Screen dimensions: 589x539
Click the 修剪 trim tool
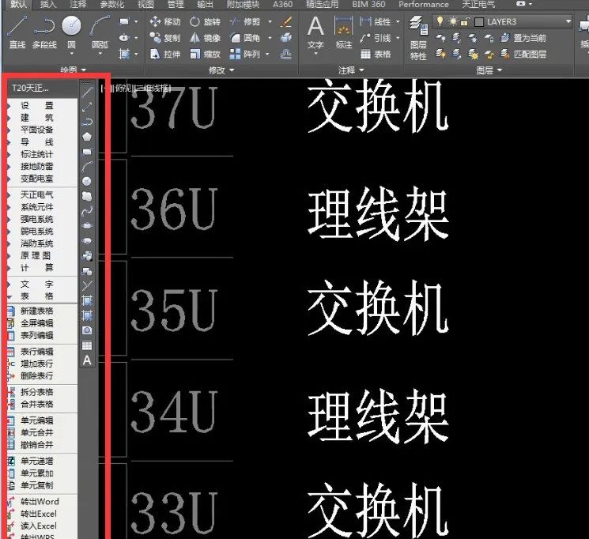point(245,22)
